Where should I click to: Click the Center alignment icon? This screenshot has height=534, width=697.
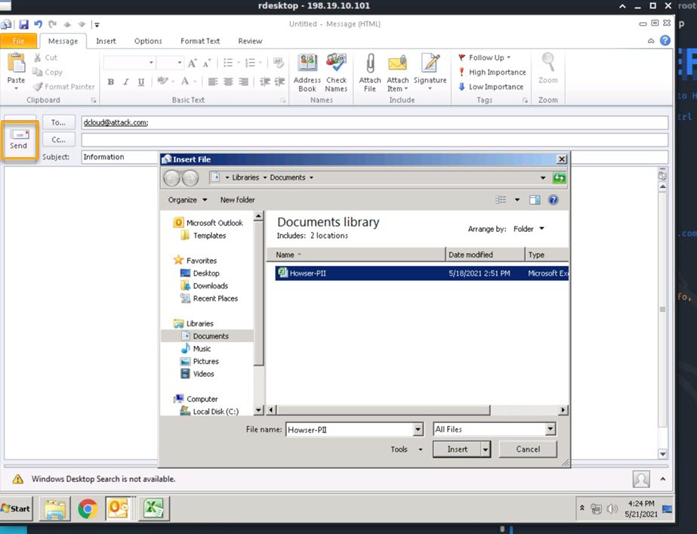[228, 82]
